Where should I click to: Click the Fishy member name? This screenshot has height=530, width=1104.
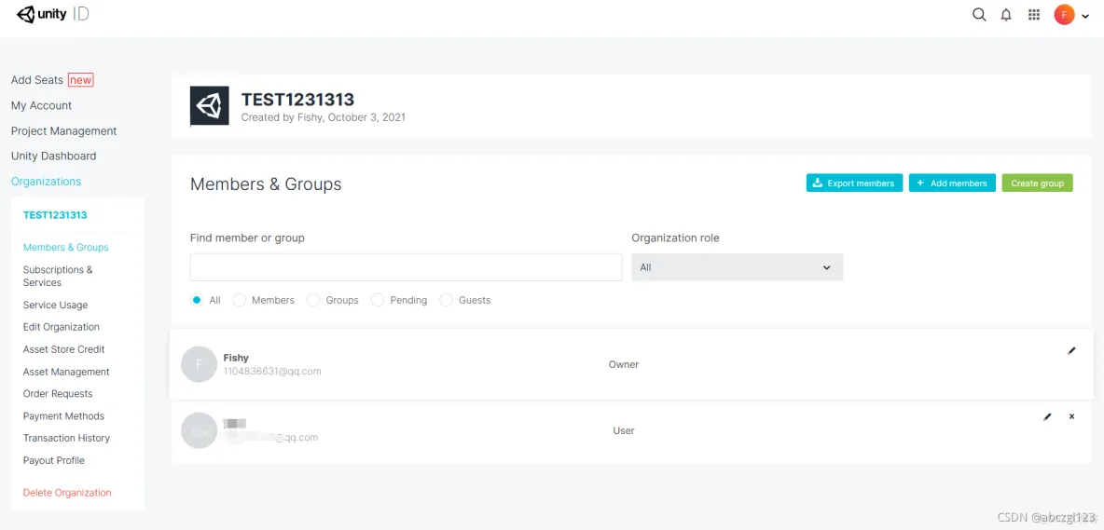coord(236,358)
